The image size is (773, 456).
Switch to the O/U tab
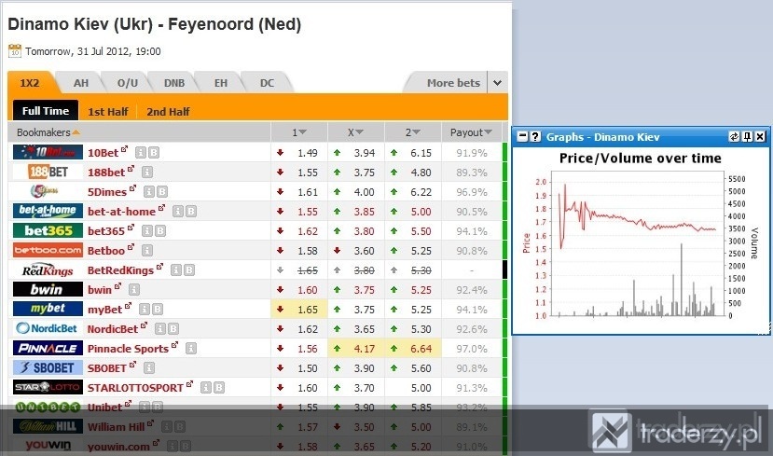click(128, 83)
